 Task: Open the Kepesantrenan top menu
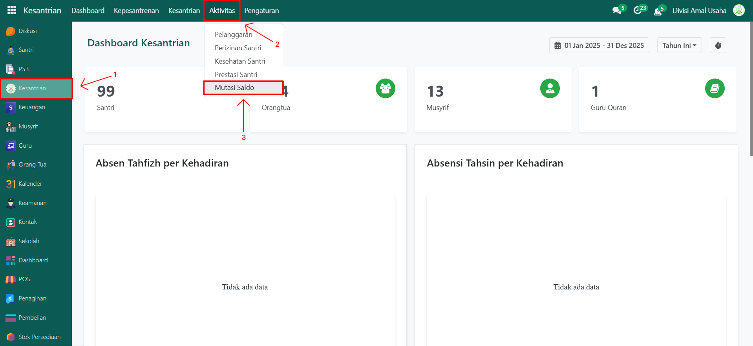[x=136, y=11]
